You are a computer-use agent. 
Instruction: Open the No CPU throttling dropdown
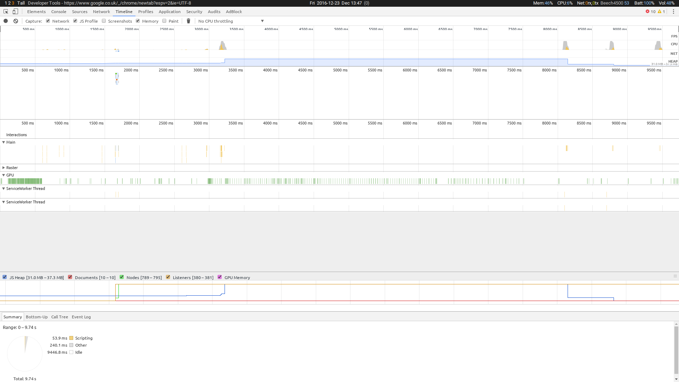click(231, 21)
